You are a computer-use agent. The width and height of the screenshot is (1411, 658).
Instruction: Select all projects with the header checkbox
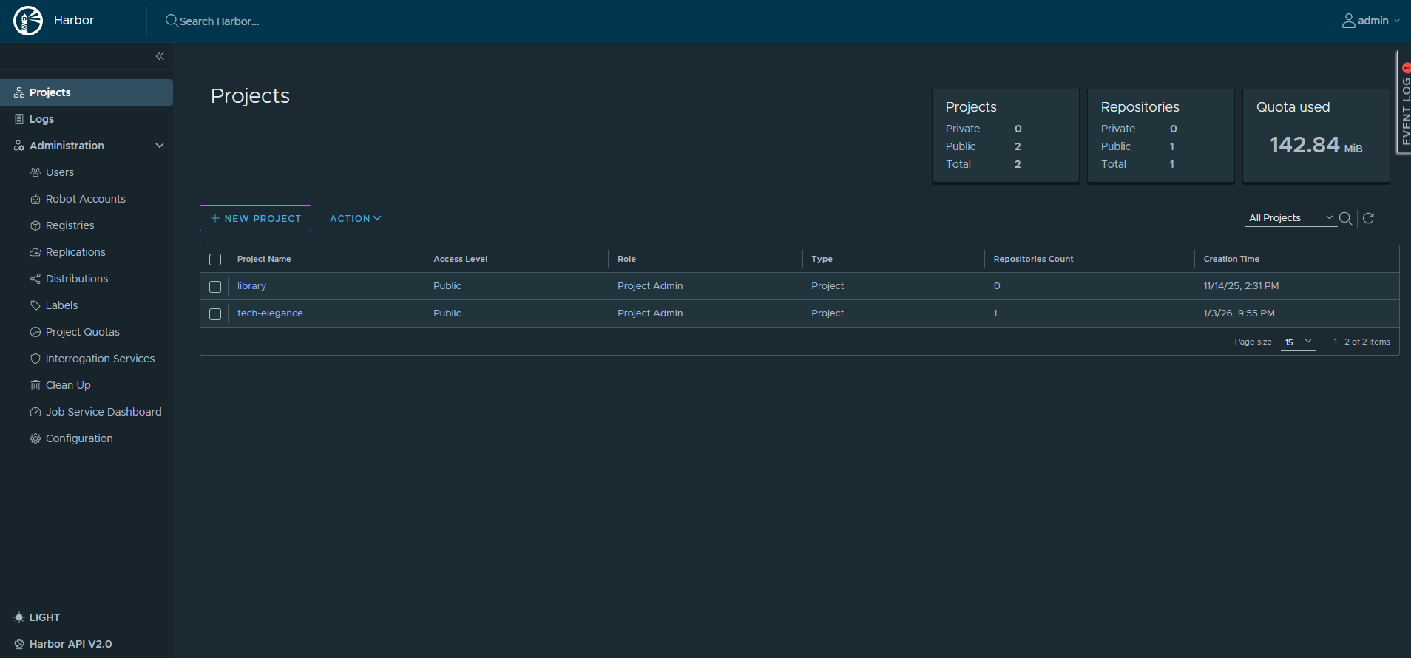pyautogui.click(x=215, y=260)
